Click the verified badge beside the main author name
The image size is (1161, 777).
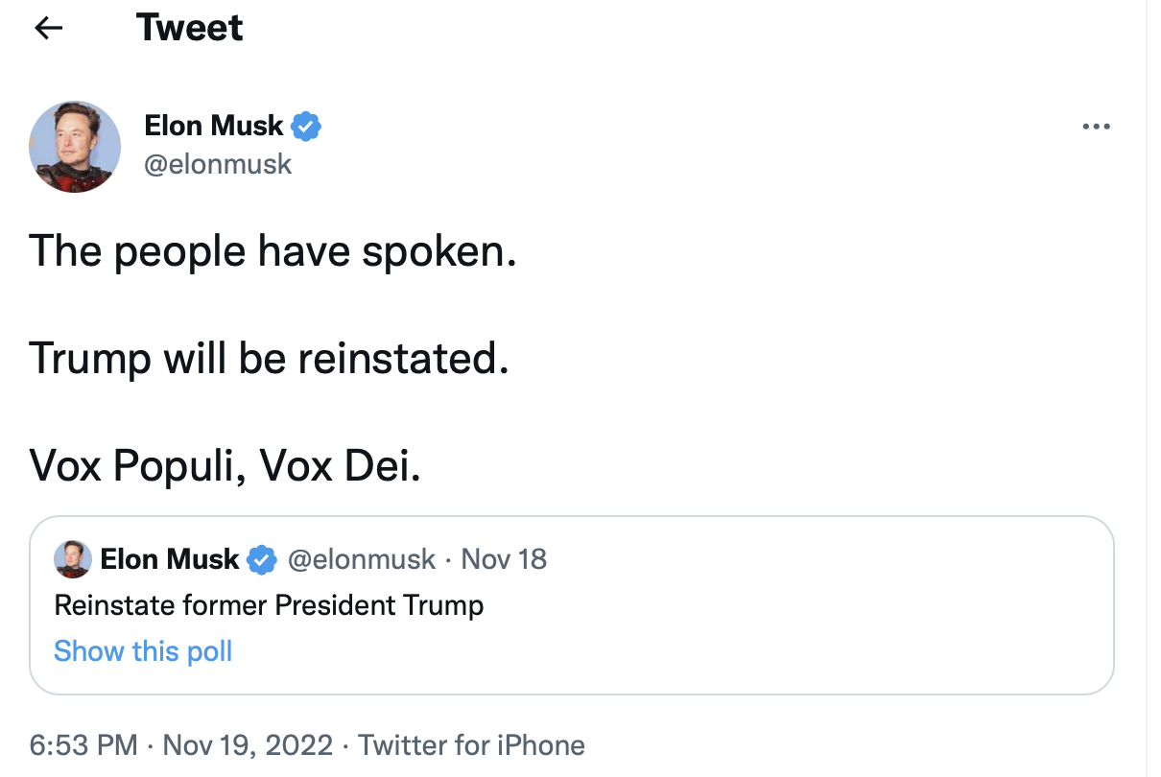pyautogui.click(x=306, y=126)
